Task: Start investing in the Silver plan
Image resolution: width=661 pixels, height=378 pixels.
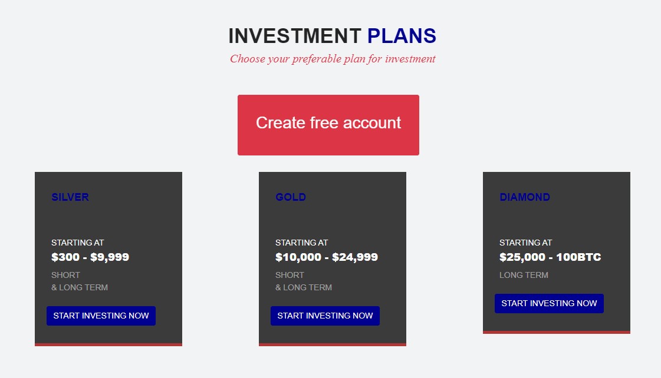Action: (x=101, y=316)
